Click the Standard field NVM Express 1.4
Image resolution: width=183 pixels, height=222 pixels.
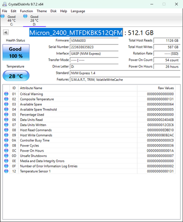(125, 73)
